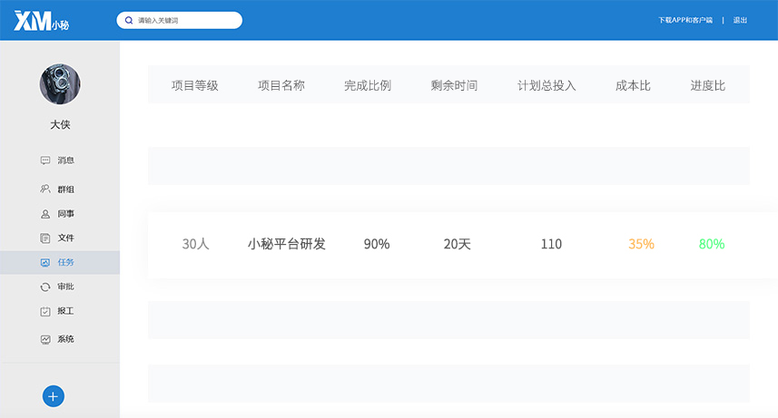Click 退出 to log out
This screenshot has height=418, width=778.
click(x=740, y=20)
